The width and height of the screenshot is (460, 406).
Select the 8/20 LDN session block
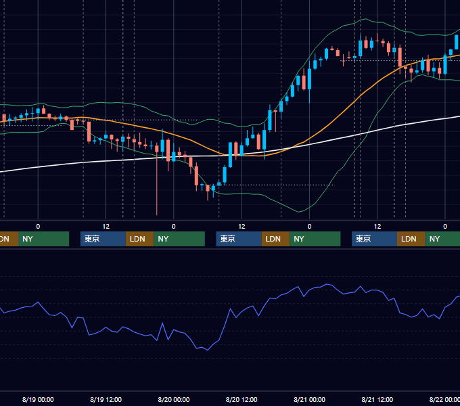pos(275,239)
